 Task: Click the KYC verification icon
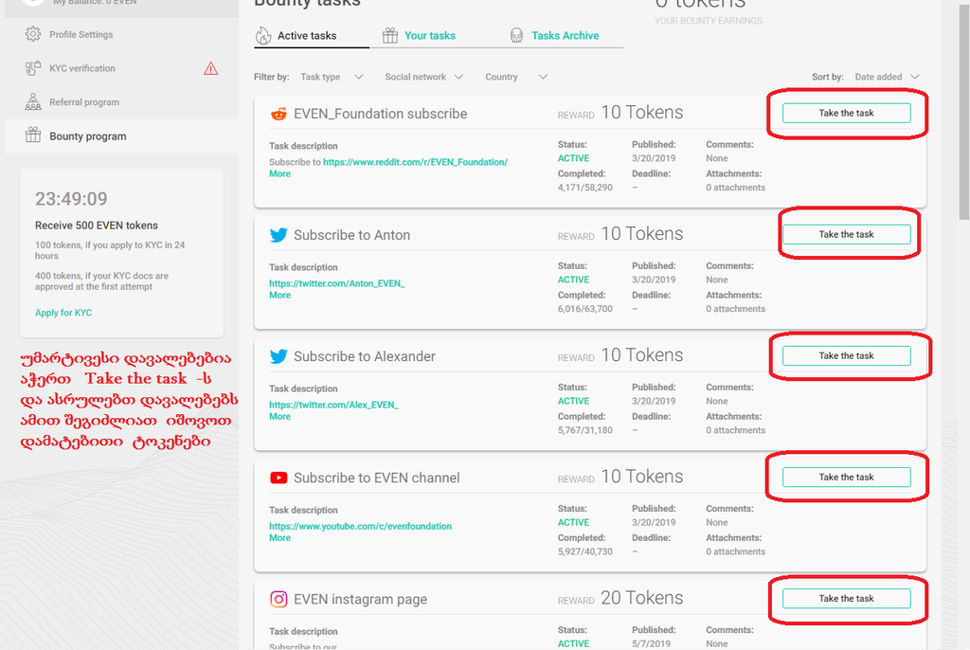[33, 68]
